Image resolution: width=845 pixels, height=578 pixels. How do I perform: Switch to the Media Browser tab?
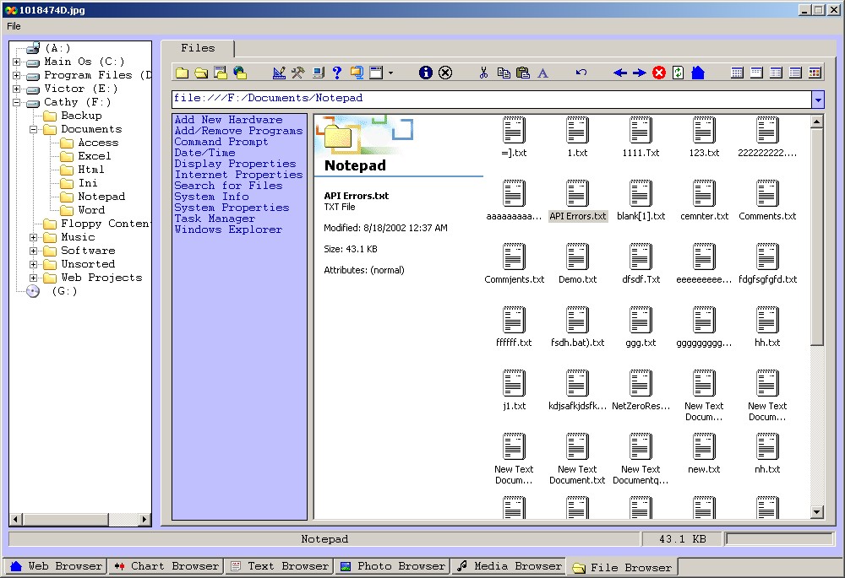(509, 566)
